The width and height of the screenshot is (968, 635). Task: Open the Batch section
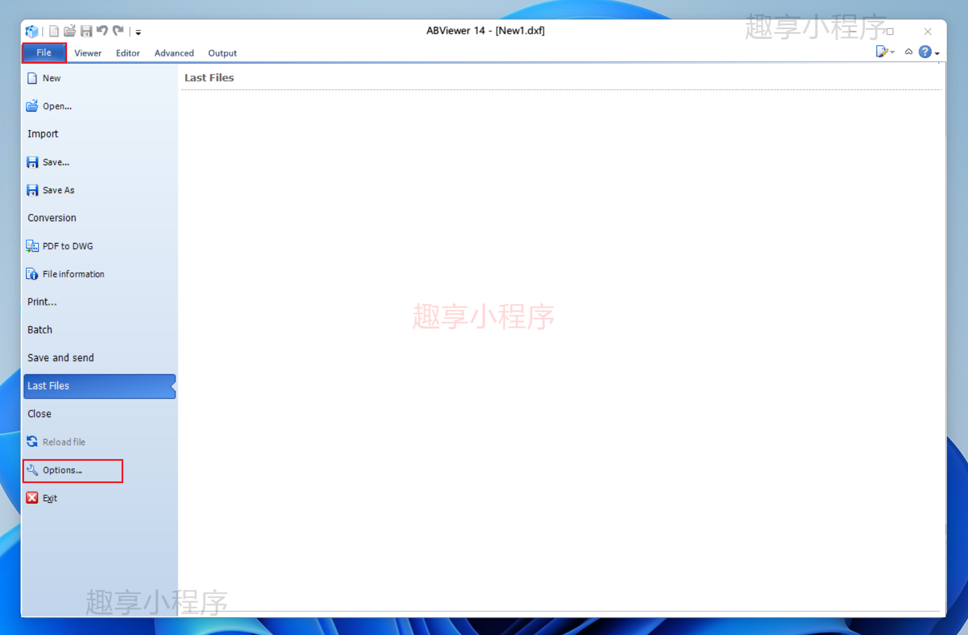click(x=99, y=330)
